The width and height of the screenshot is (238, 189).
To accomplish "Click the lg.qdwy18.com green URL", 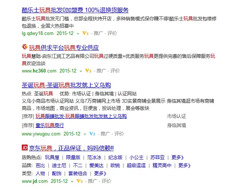I will (x=38, y=34).
